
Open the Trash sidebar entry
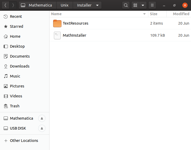click(x=15, y=106)
